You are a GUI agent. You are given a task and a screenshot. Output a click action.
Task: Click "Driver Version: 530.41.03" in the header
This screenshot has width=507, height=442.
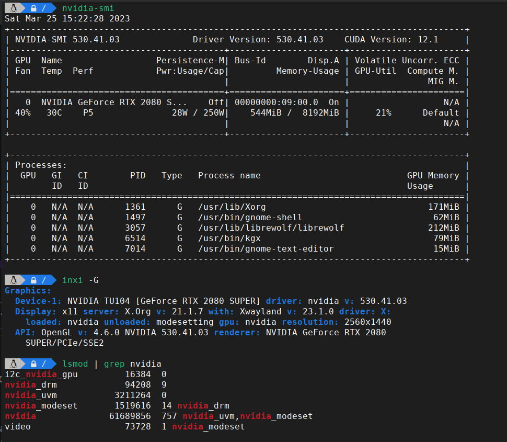258,39
